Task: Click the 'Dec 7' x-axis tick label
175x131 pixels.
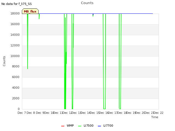Action: tap(22, 113)
